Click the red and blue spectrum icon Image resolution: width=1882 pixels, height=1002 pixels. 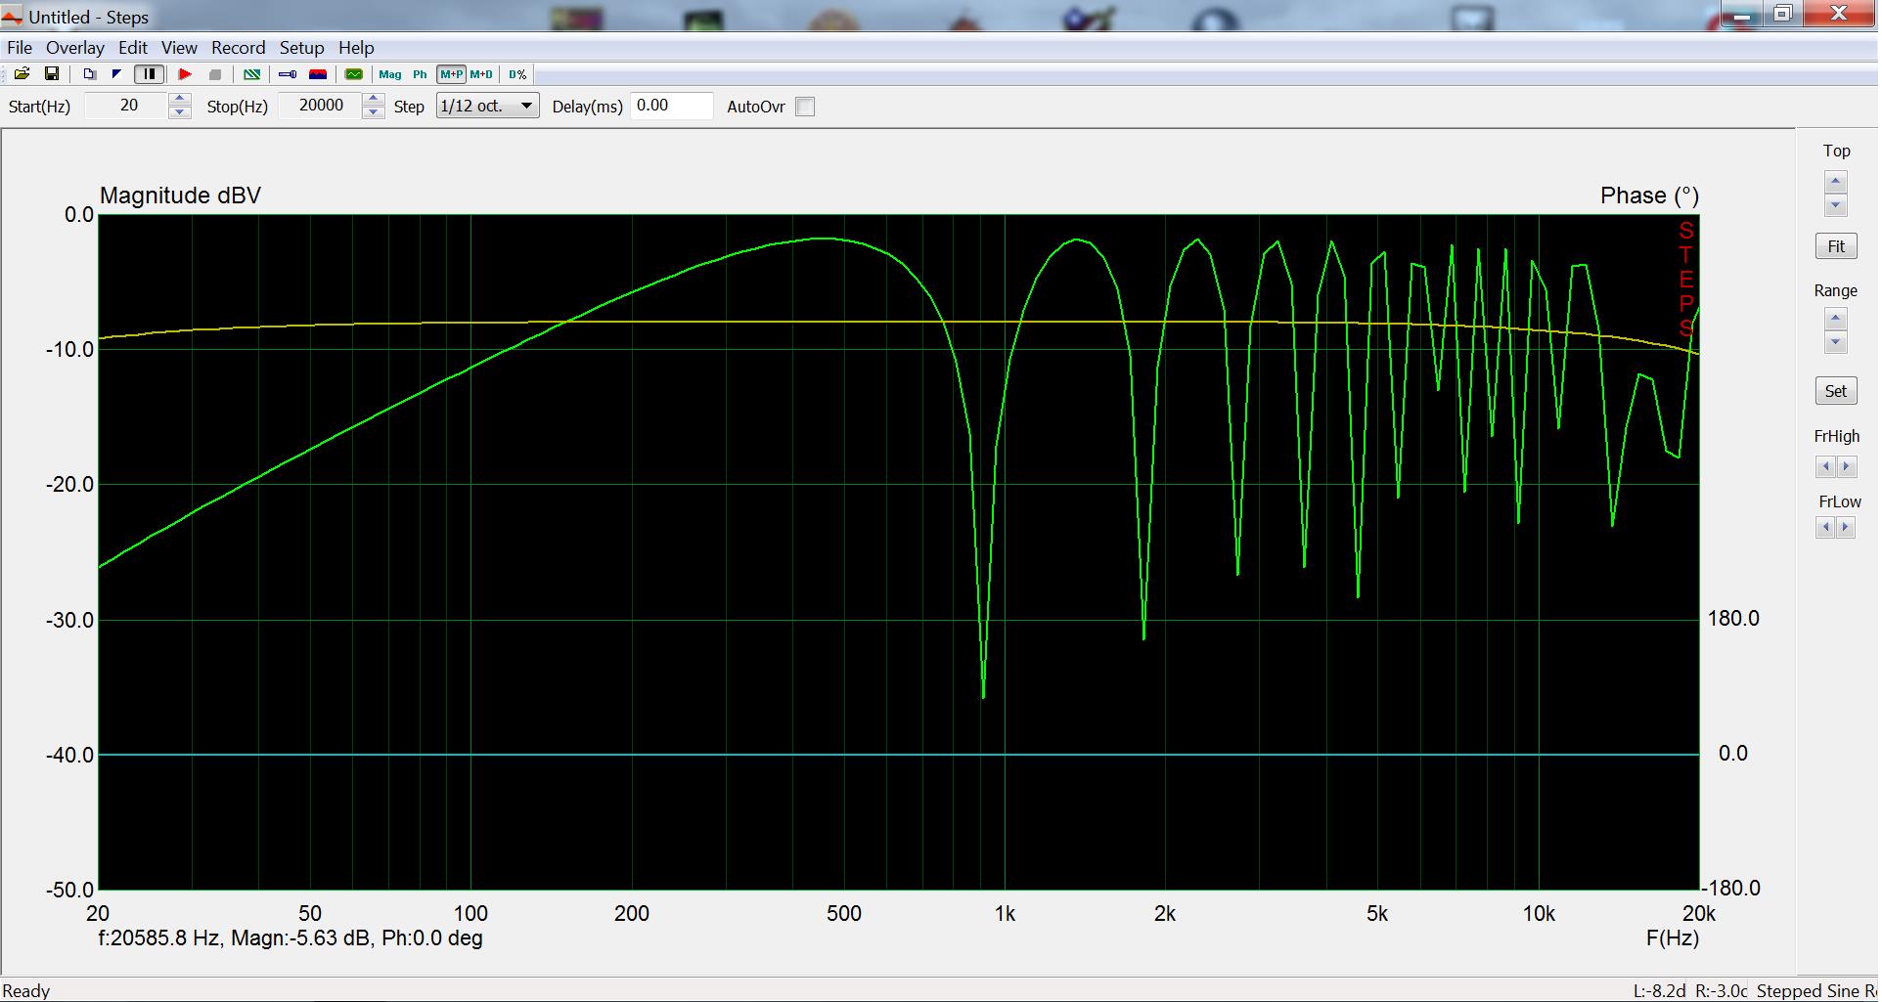(317, 74)
